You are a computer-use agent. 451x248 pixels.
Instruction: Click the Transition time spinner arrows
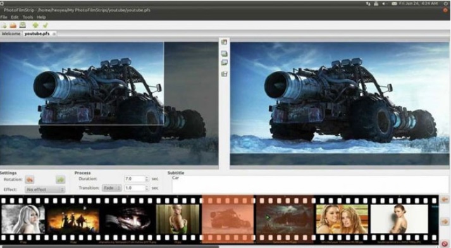point(147,188)
